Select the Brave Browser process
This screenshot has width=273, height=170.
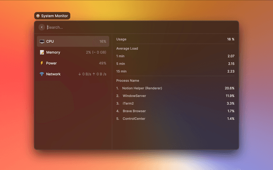[x=134, y=111]
